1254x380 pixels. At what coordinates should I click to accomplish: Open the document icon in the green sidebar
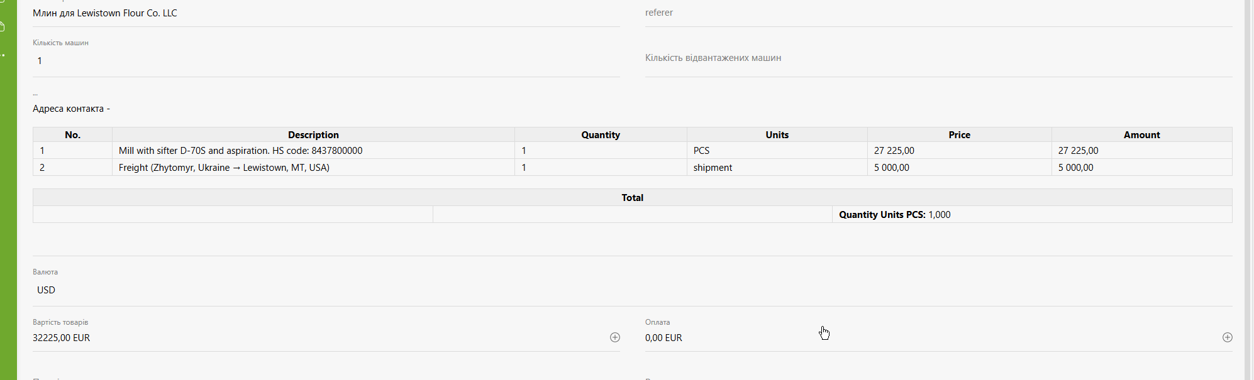3,26
